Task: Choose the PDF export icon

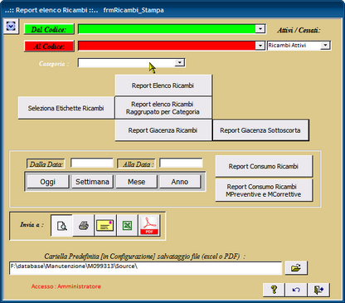Action: pyautogui.click(x=149, y=226)
